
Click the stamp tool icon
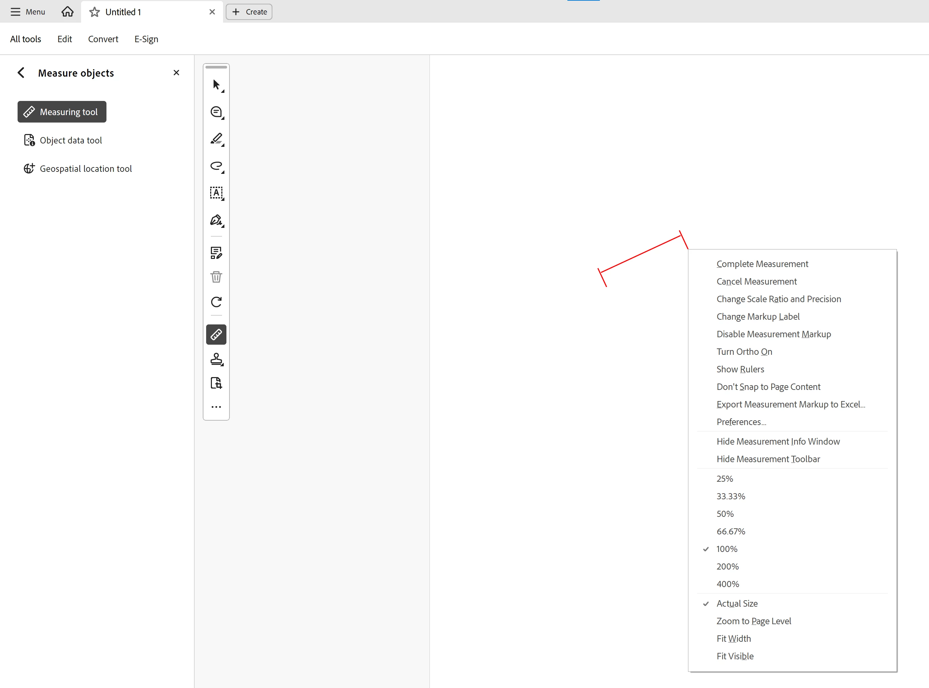pos(216,359)
